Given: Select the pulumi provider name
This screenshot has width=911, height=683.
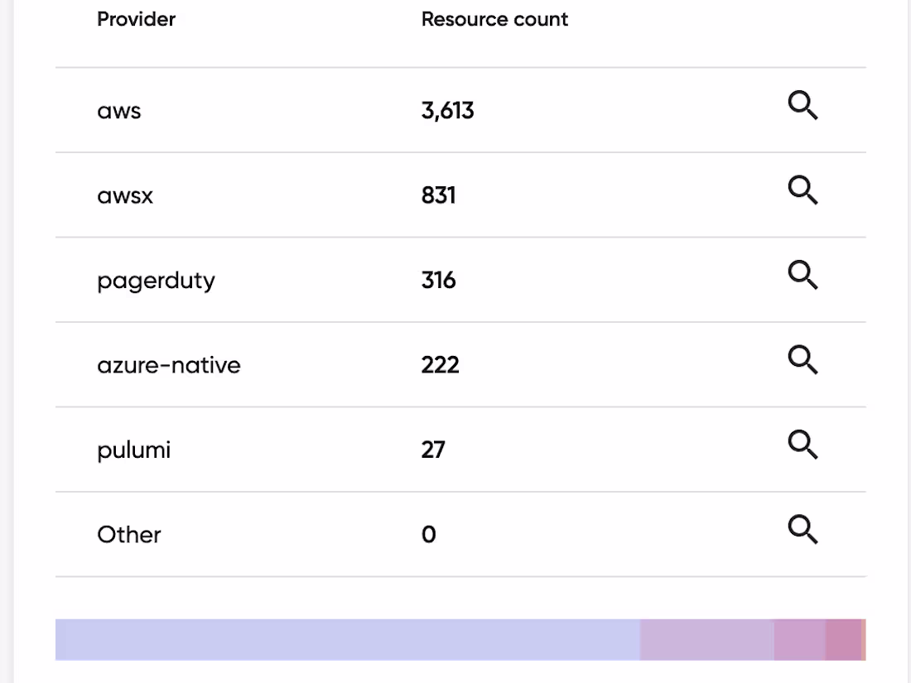Looking at the screenshot, I should [x=133, y=450].
